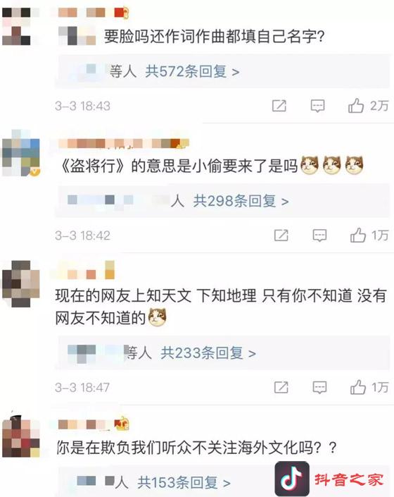
Task: Forward the 18:47 comment about 网友
Action: click(x=281, y=387)
